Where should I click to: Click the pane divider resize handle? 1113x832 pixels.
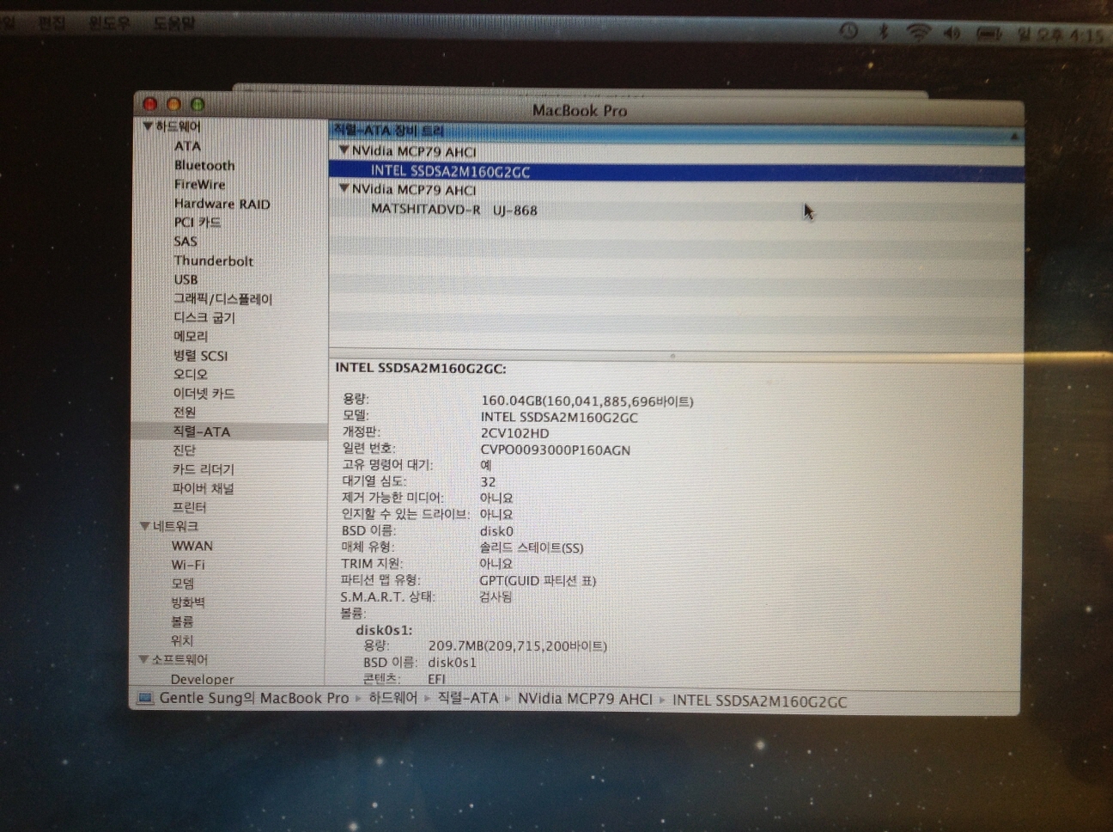coord(672,355)
